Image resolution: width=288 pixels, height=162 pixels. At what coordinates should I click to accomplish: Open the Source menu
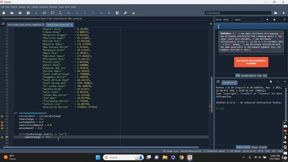[22, 7]
